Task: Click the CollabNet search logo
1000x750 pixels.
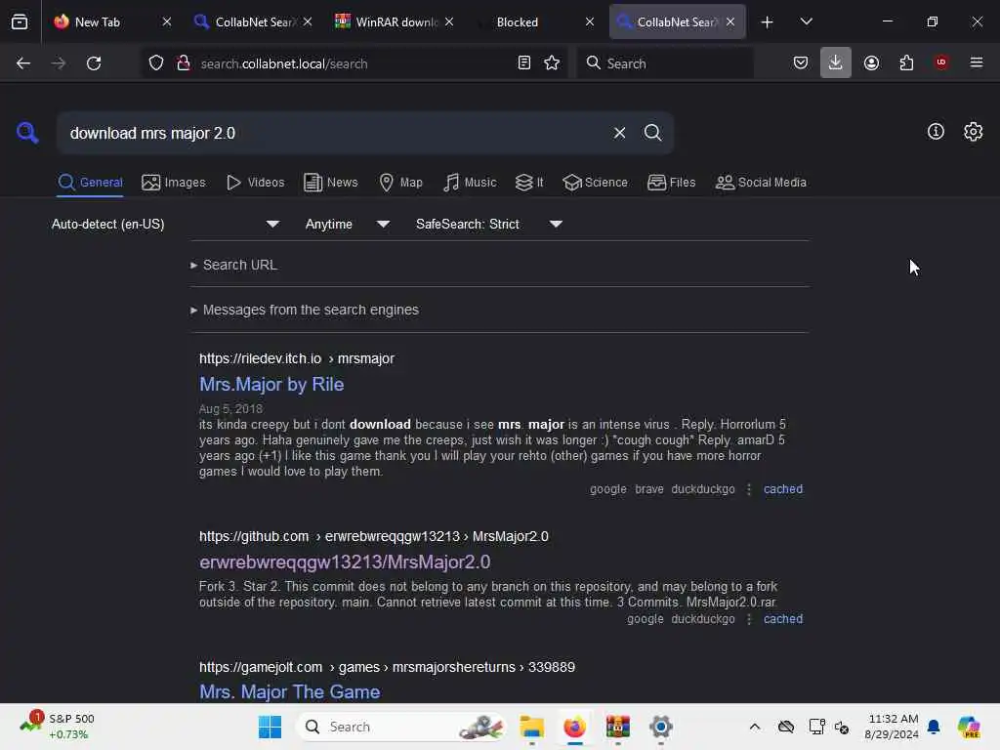Action: [x=27, y=133]
